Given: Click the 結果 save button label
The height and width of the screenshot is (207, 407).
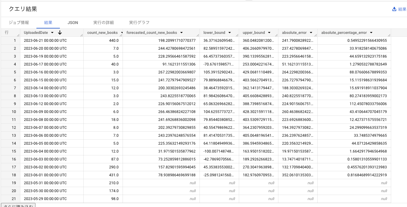Looking at the screenshot, I should point(402,9).
